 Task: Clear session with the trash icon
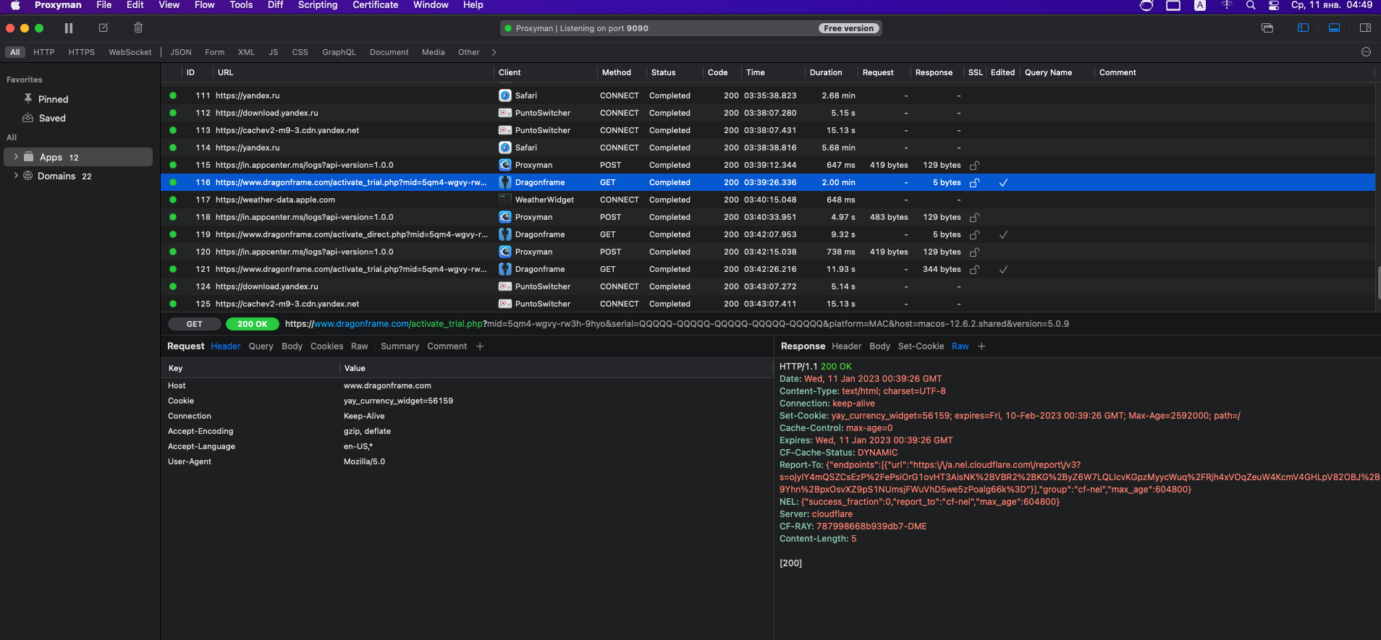pyautogui.click(x=138, y=28)
